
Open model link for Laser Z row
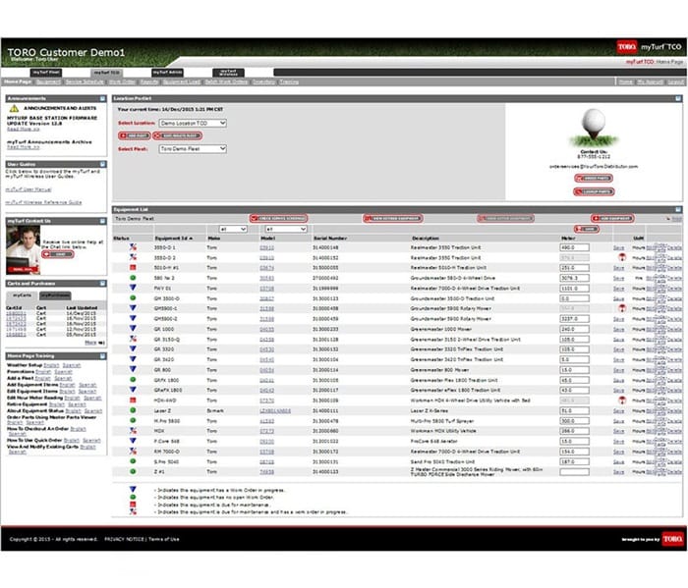tap(274, 411)
